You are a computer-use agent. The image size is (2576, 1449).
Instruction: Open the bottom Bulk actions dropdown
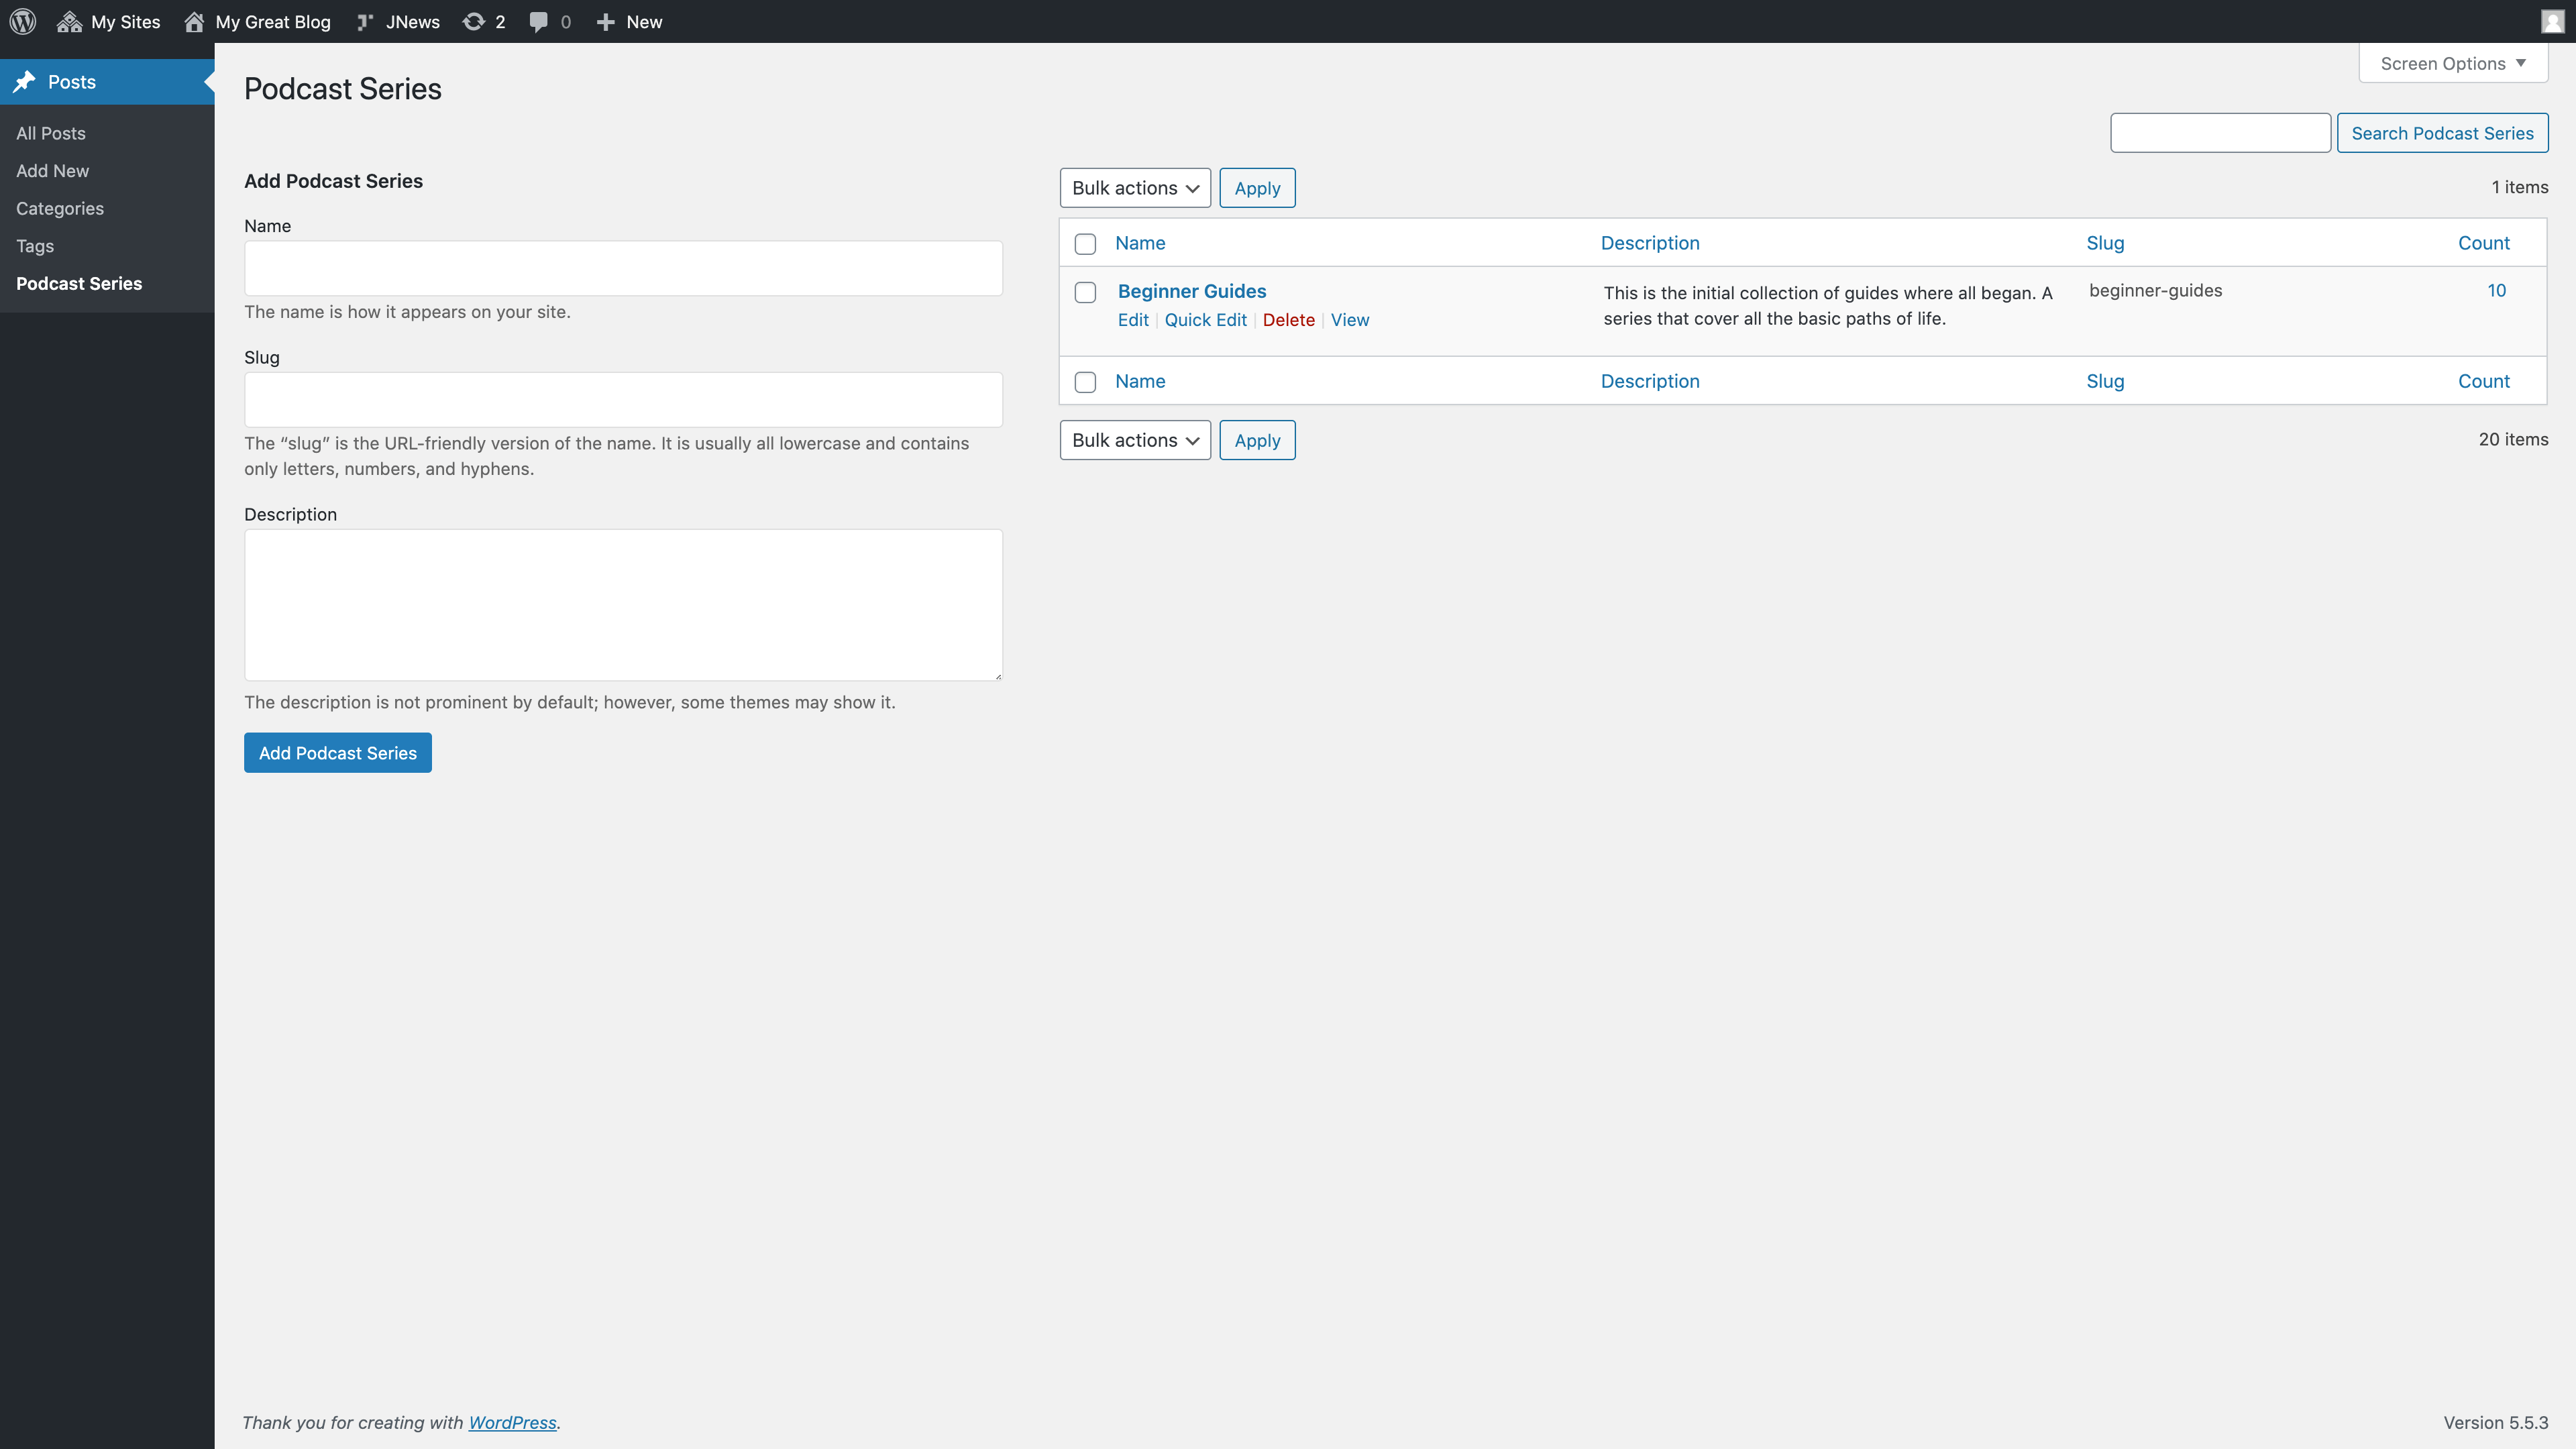click(1134, 440)
